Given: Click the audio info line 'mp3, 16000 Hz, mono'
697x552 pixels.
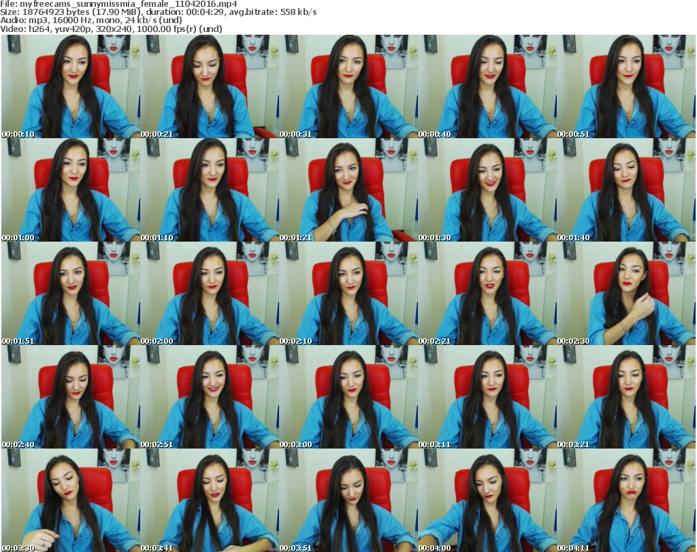Looking at the screenshot, I should 76,20.
